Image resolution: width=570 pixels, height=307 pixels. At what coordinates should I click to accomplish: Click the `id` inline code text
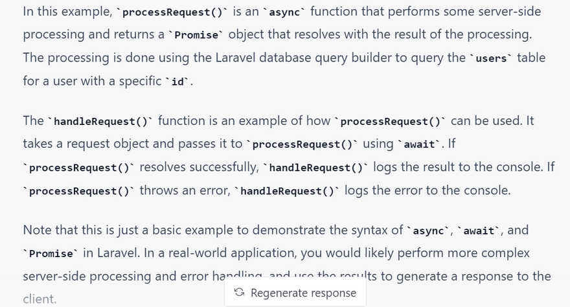point(178,82)
